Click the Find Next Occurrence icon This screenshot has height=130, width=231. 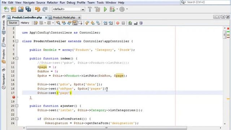(x=69, y=23)
